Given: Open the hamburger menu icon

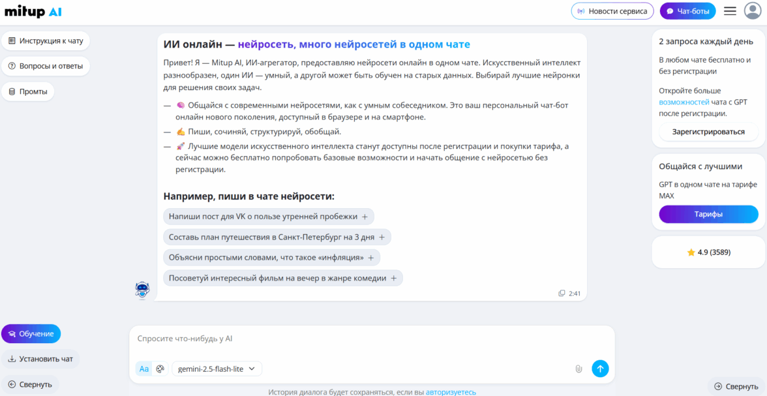Looking at the screenshot, I should tap(730, 11).
